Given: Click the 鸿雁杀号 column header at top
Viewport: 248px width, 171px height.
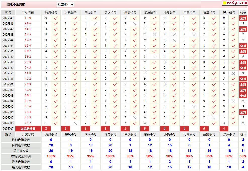Looking at the screenshot, I should coord(51,13).
